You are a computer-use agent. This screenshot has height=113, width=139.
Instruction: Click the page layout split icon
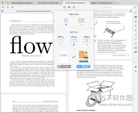74,7
